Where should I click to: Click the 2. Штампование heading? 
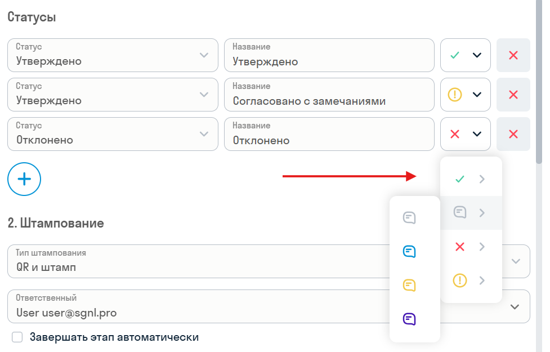coord(56,223)
